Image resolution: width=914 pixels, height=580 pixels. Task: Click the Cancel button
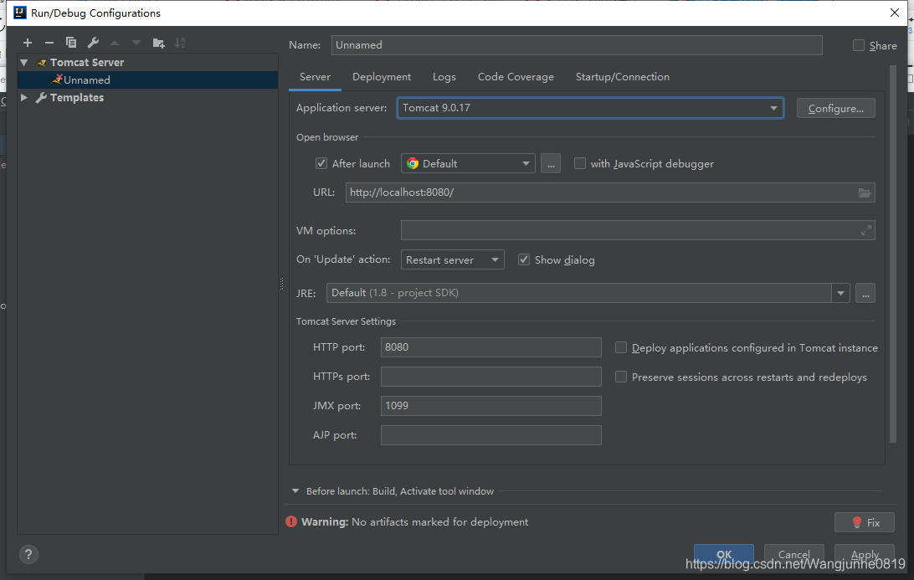[x=794, y=554]
